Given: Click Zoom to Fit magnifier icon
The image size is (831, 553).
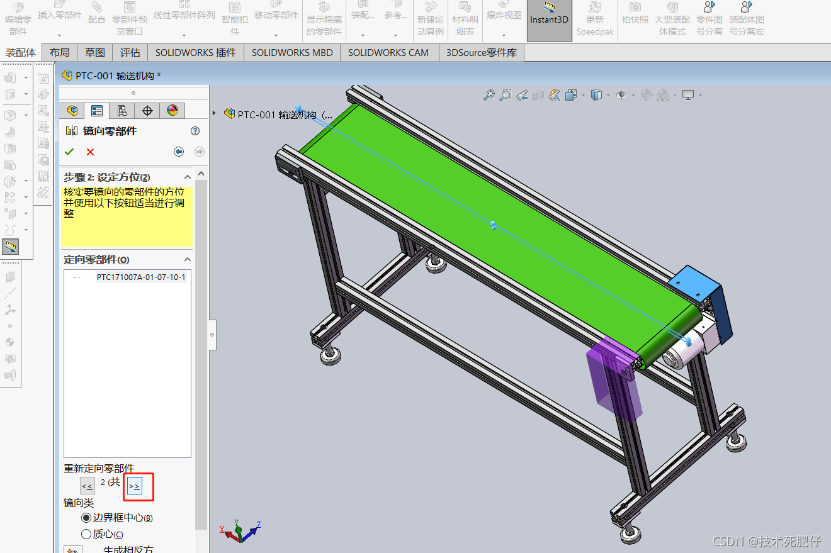Looking at the screenshot, I should pyautogui.click(x=489, y=95).
